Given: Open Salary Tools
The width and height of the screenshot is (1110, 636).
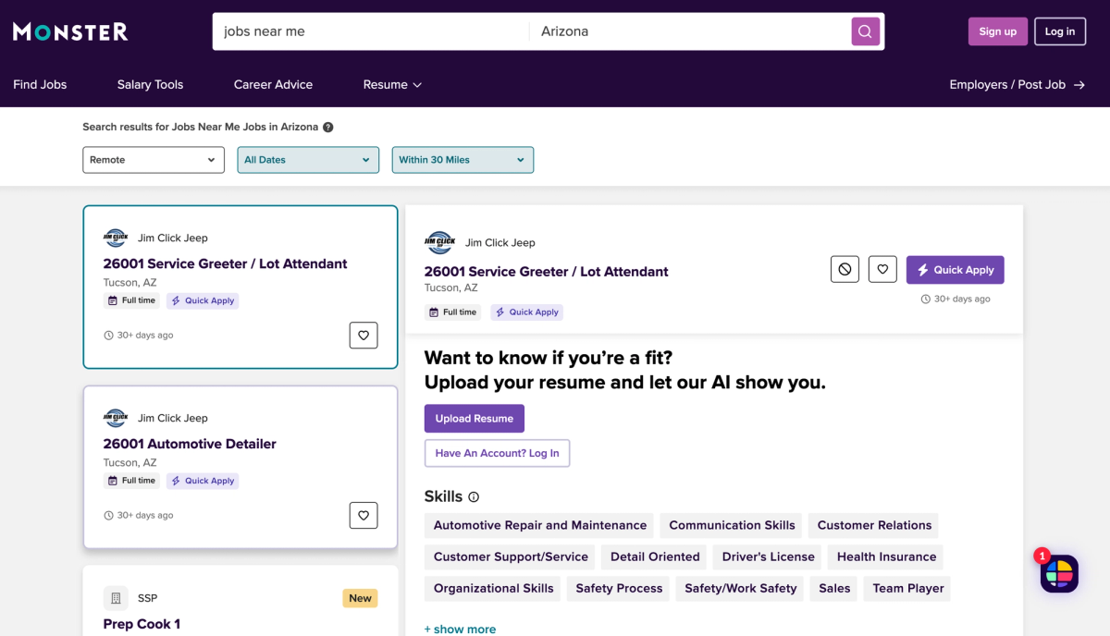Looking at the screenshot, I should pyautogui.click(x=150, y=85).
